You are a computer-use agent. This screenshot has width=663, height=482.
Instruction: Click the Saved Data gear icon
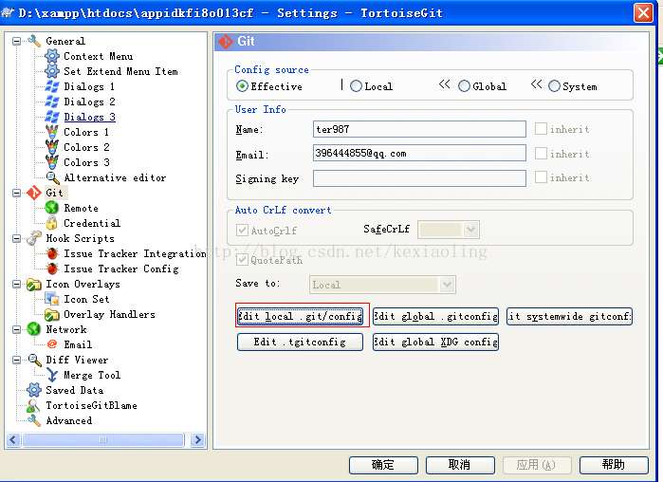34,390
